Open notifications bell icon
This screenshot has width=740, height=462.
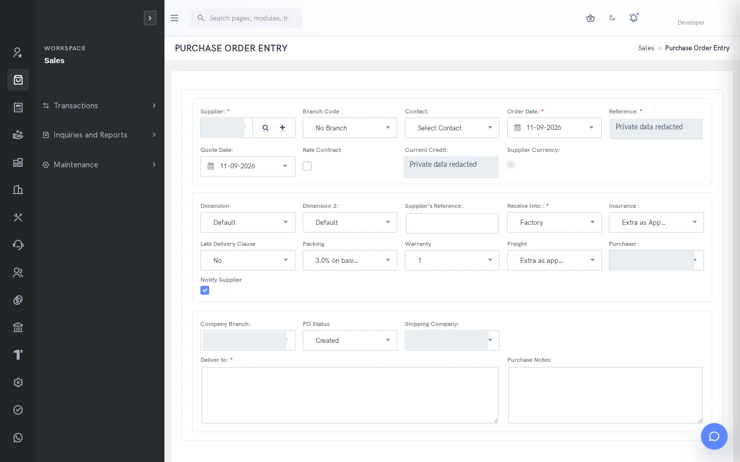[x=634, y=18]
